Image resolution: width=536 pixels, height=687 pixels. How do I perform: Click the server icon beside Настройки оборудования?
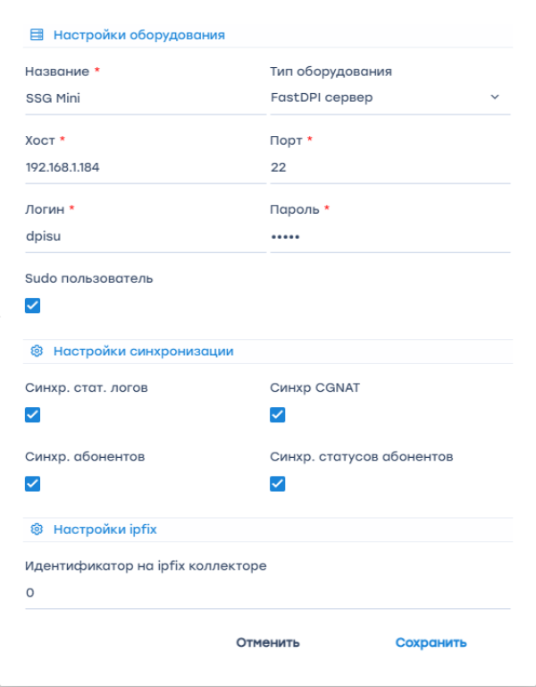[37, 35]
